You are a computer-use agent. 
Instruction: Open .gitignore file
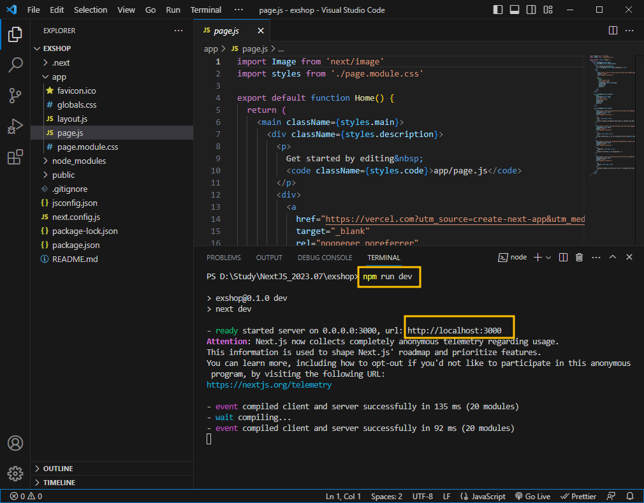click(112, 189)
